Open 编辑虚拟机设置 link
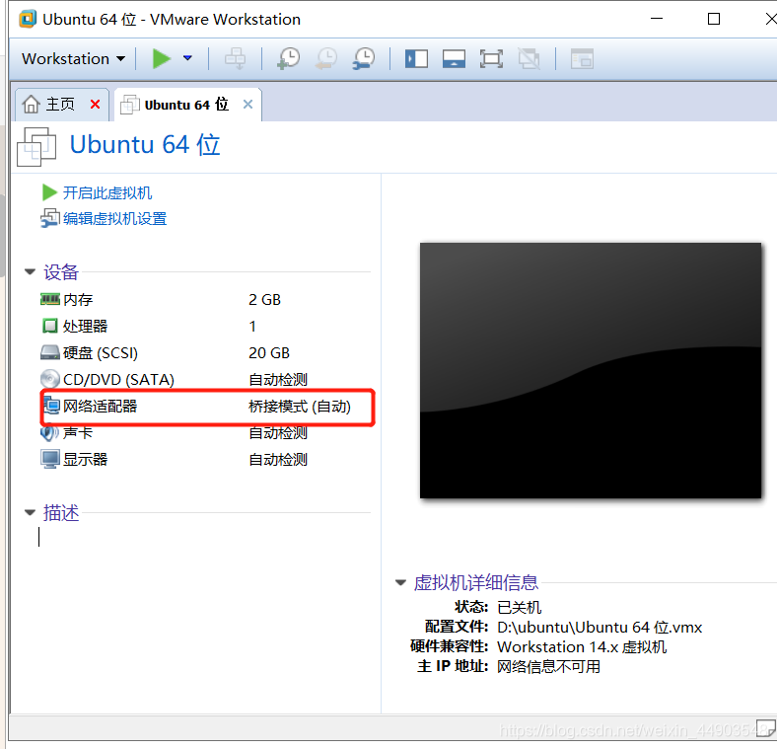 (x=114, y=219)
